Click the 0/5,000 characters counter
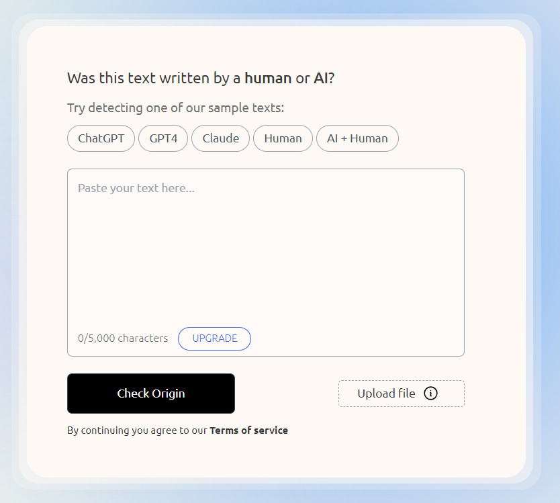This screenshot has height=503, width=560. coord(123,338)
